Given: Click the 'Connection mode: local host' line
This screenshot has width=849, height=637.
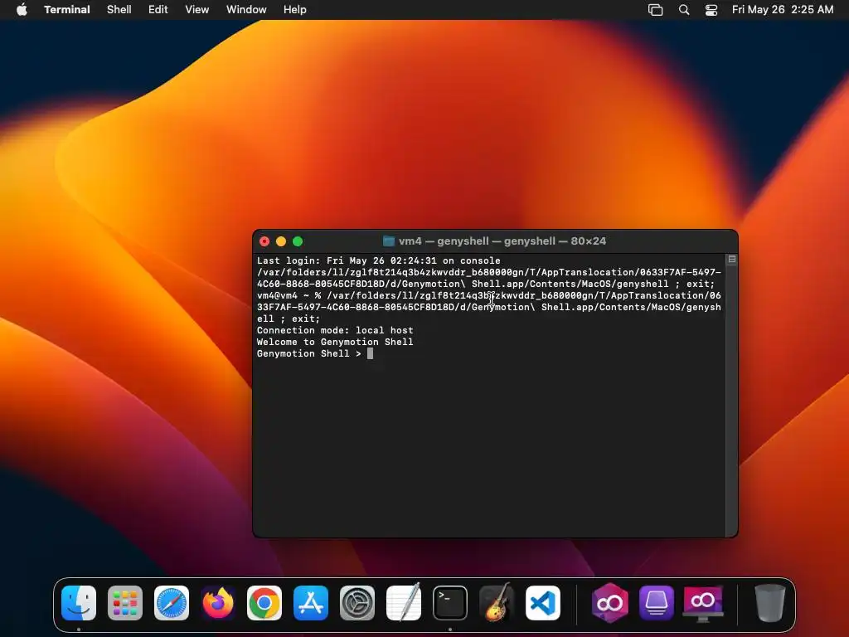Looking at the screenshot, I should pos(335,330).
